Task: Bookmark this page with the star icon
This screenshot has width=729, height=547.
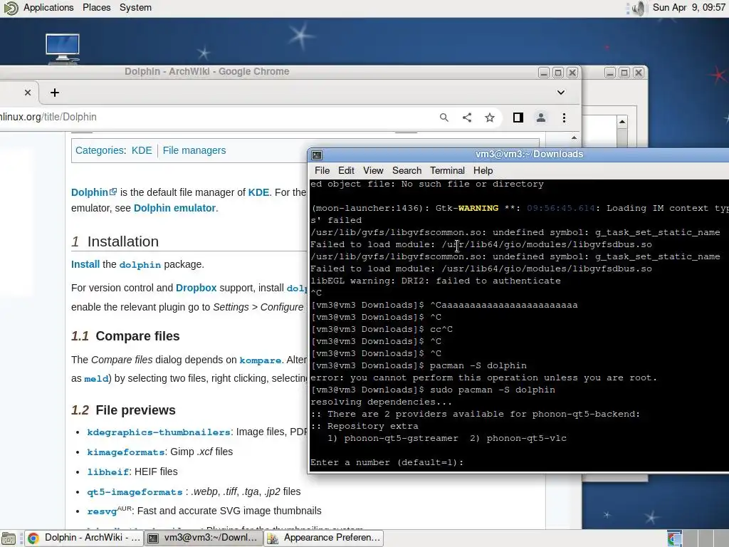Action: pyautogui.click(x=490, y=118)
